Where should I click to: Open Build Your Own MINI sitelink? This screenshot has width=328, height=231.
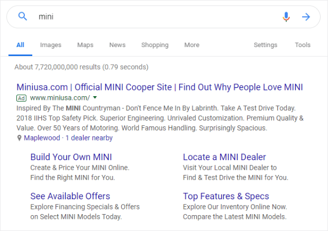[x=71, y=157]
